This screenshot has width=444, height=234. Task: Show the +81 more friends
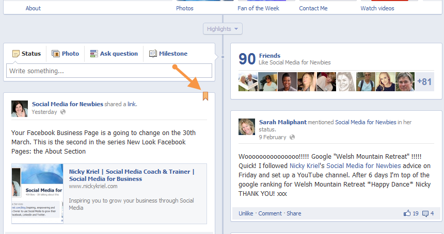424,81
